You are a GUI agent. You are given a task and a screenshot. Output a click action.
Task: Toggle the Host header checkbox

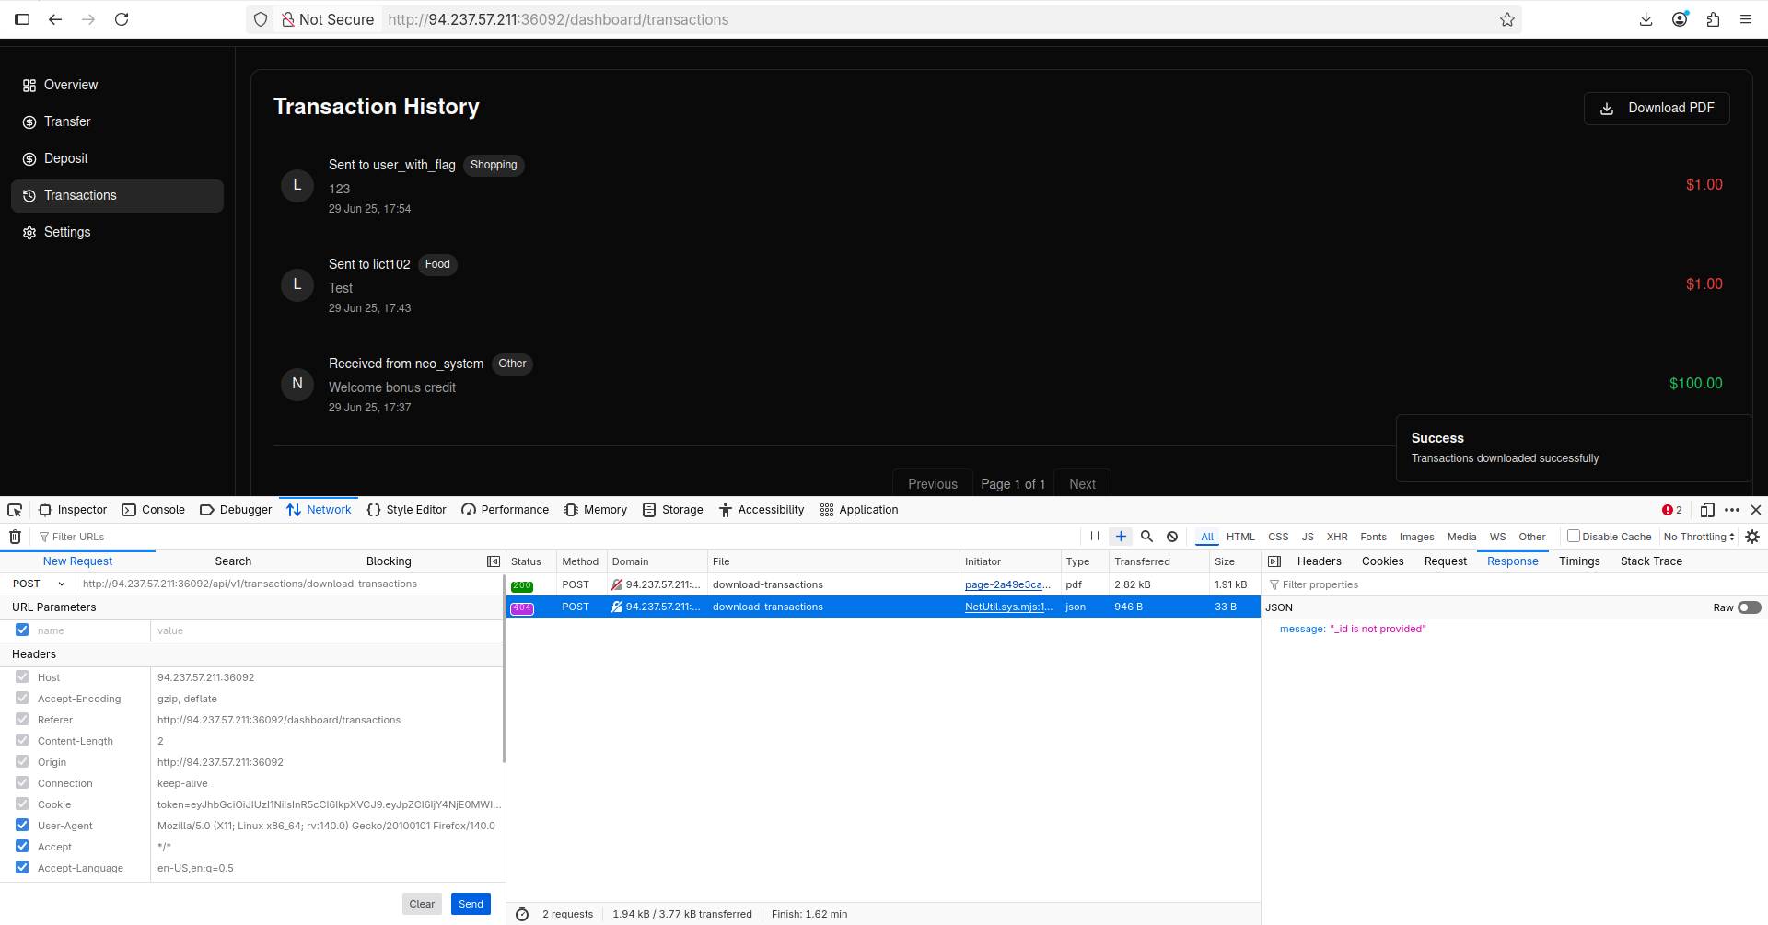[x=22, y=676]
